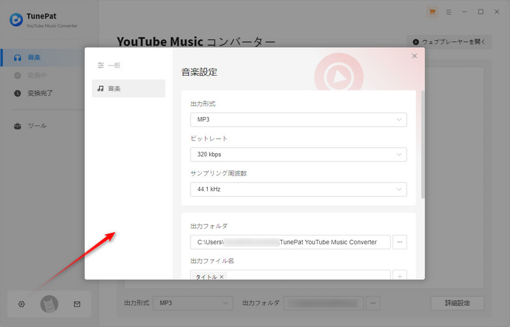The image size is (510, 327).
Task: Click the 音楽設定 heading text
Action: coord(199,72)
